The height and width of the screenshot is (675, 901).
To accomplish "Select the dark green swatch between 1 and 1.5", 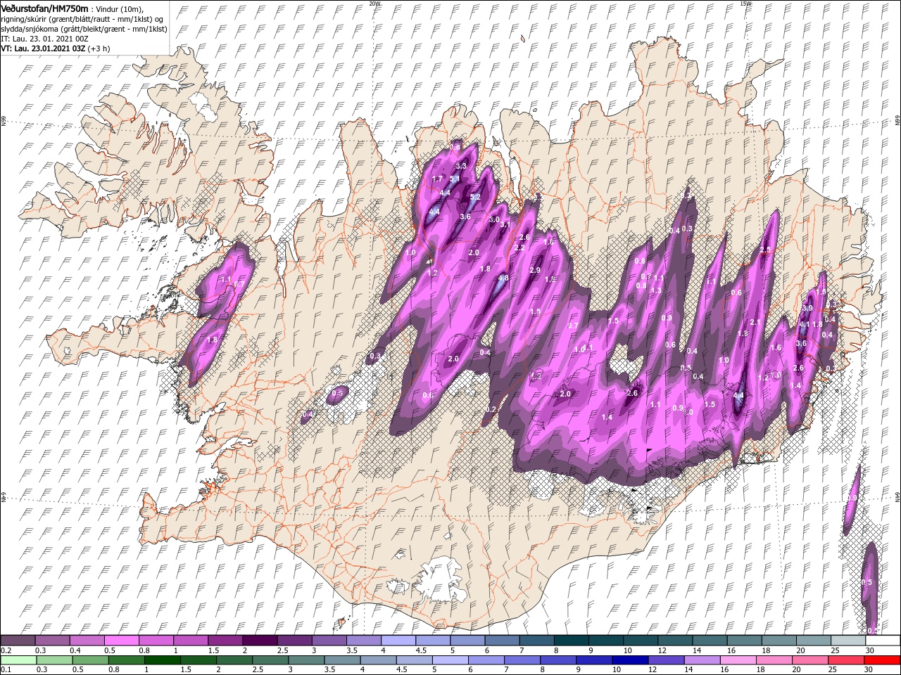I will pos(162,660).
